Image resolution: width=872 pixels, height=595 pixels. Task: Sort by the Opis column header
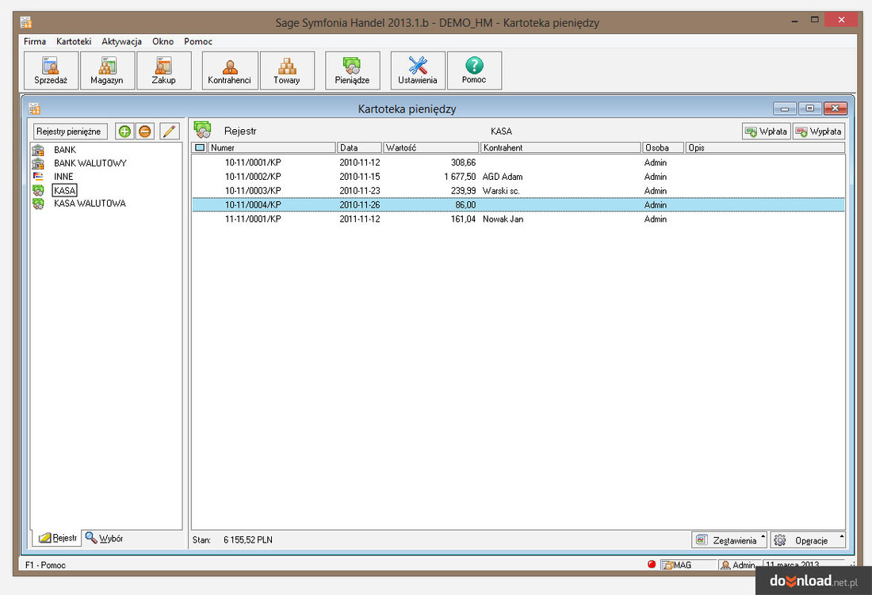[x=765, y=148]
